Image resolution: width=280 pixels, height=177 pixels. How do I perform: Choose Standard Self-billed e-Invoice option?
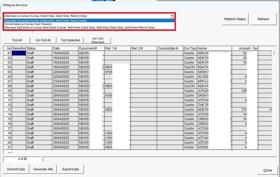[80, 27]
